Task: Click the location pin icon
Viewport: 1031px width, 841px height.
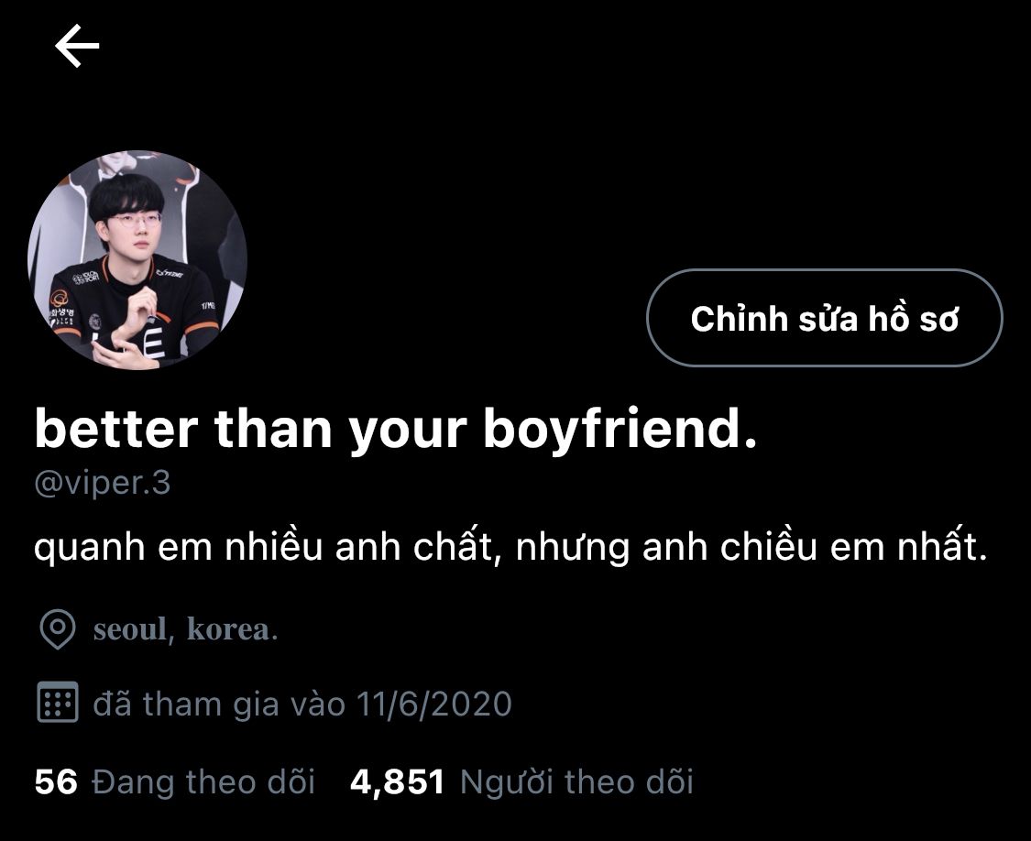Action: pos(58,629)
